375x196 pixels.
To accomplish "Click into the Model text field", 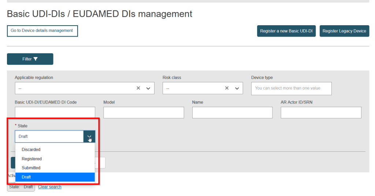I will click(144, 113).
